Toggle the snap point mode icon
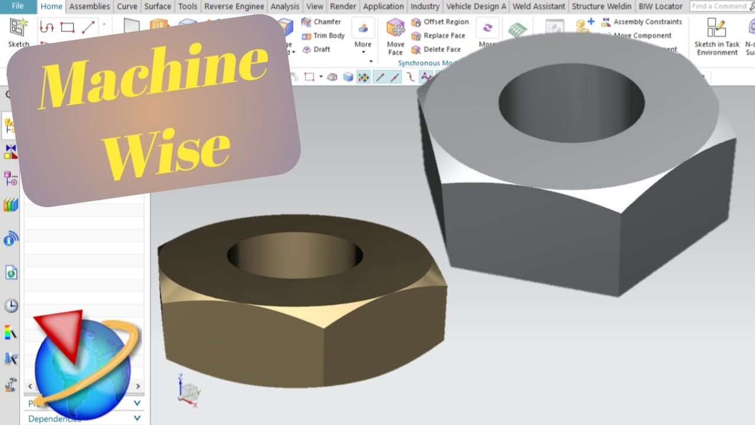 coord(364,77)
